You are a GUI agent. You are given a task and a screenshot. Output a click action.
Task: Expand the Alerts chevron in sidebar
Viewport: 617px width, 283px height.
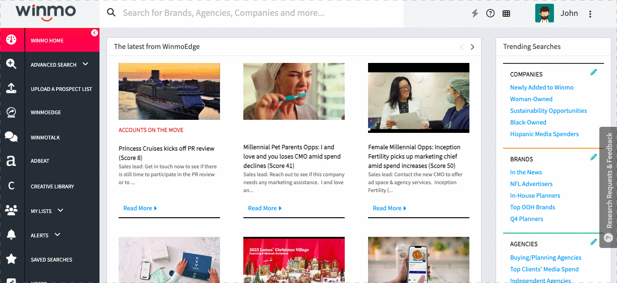click(x=57, y=235)
